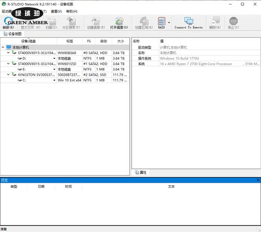Open the C: volume dropdown arrow

54,80
